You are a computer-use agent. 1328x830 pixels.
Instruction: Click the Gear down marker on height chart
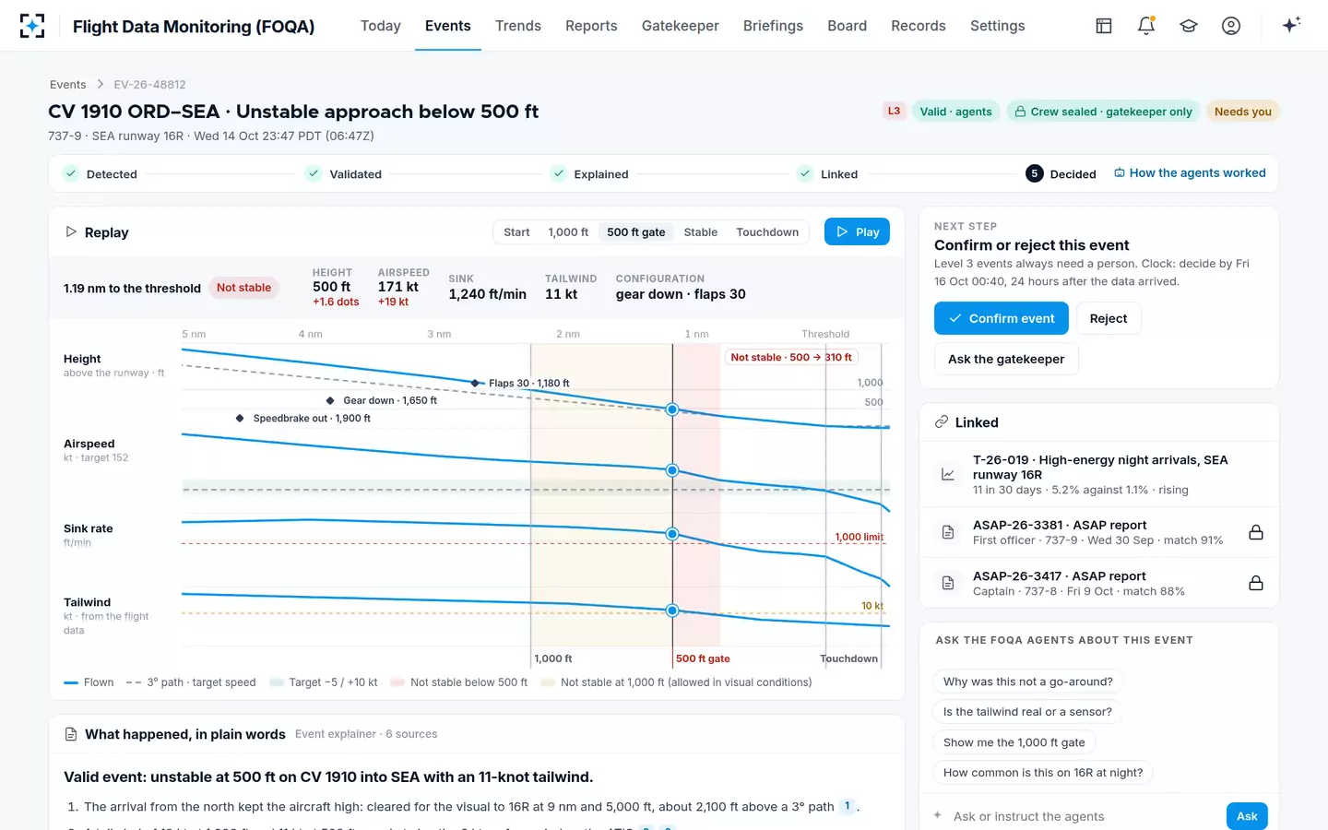click(x=330, y=400)
